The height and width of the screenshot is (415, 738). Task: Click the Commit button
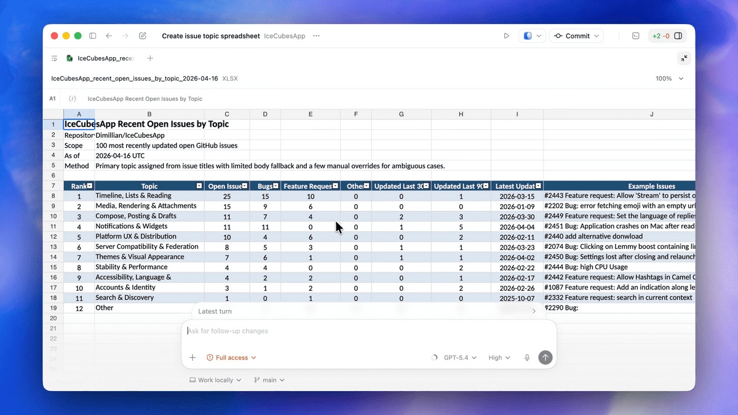[x=576, y=36]
